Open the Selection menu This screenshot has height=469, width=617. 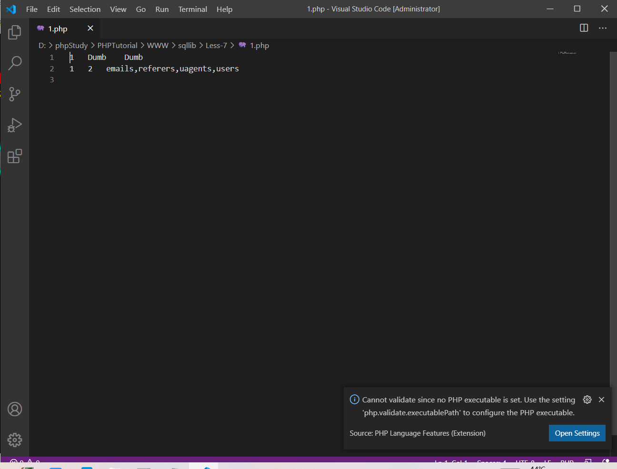pyautogui.click(x=85, y=9)
